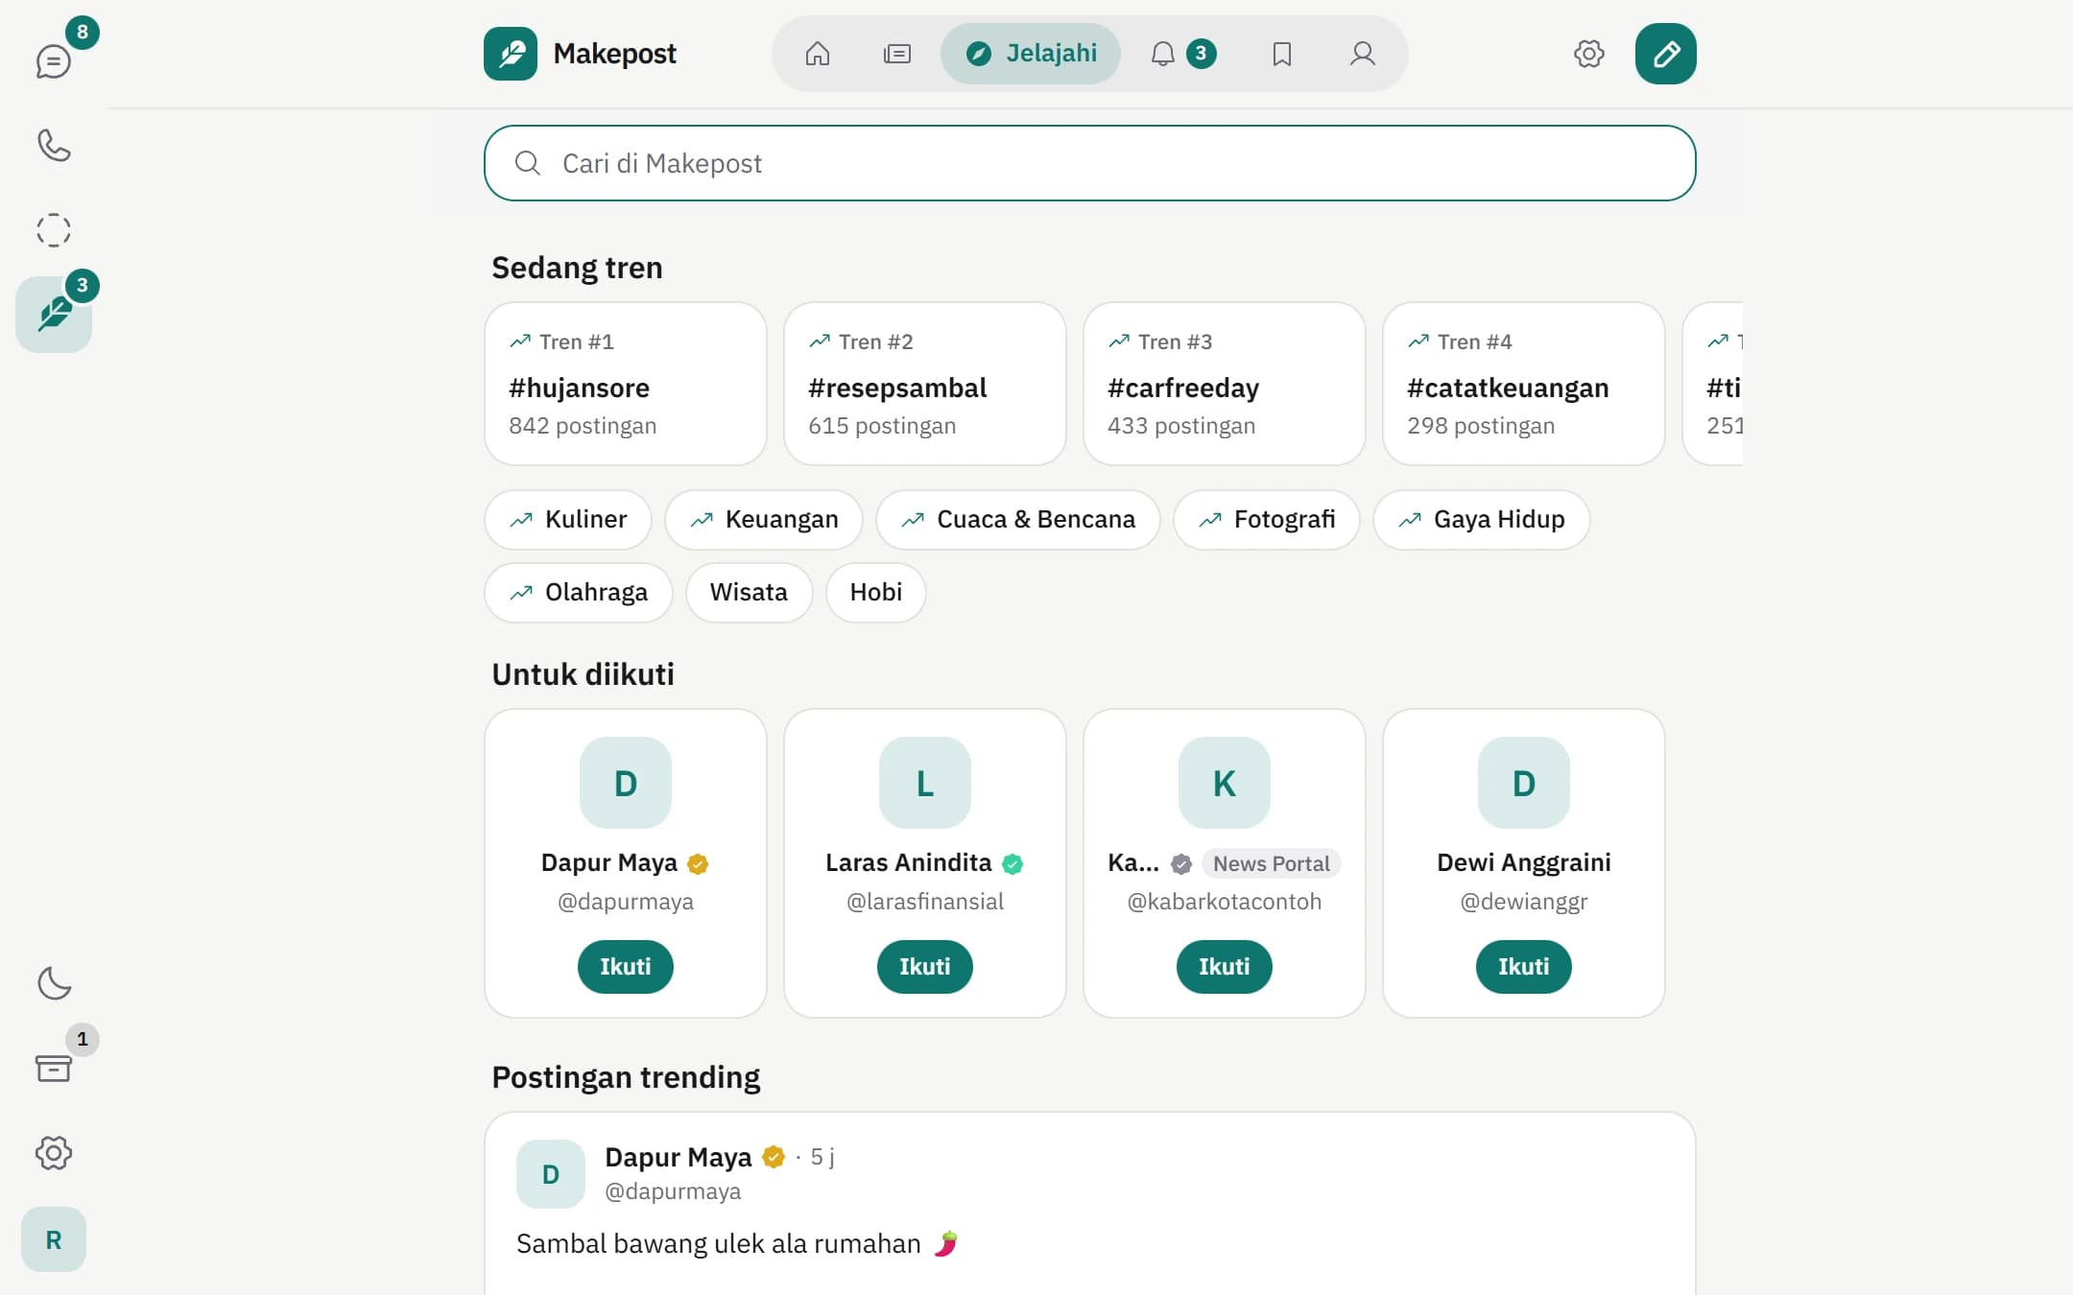Select the Jelajahi tab

point(1031,54)
